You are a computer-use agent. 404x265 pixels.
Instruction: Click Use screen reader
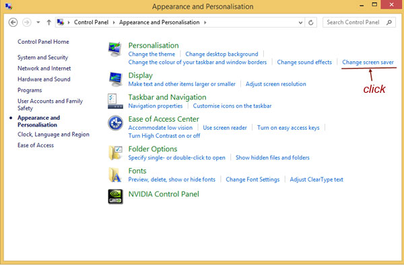pyautogui.click(x=225, y=128)
